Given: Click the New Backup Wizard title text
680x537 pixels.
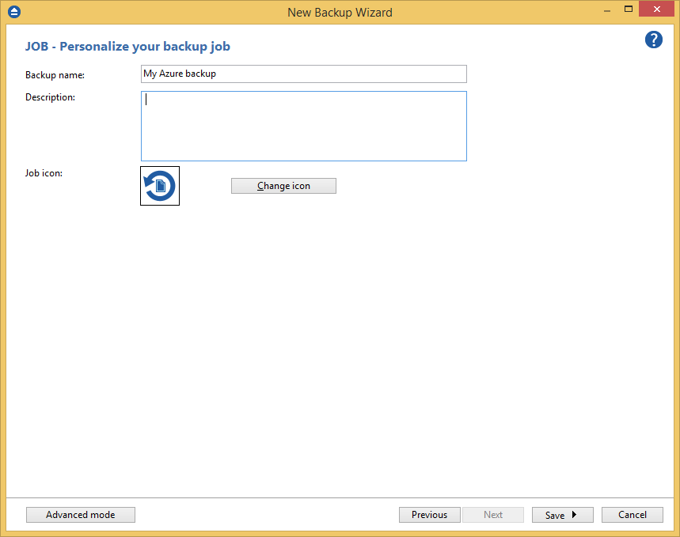Looking at the screenshot, I should pyautogui.click(x=340, y=12).
